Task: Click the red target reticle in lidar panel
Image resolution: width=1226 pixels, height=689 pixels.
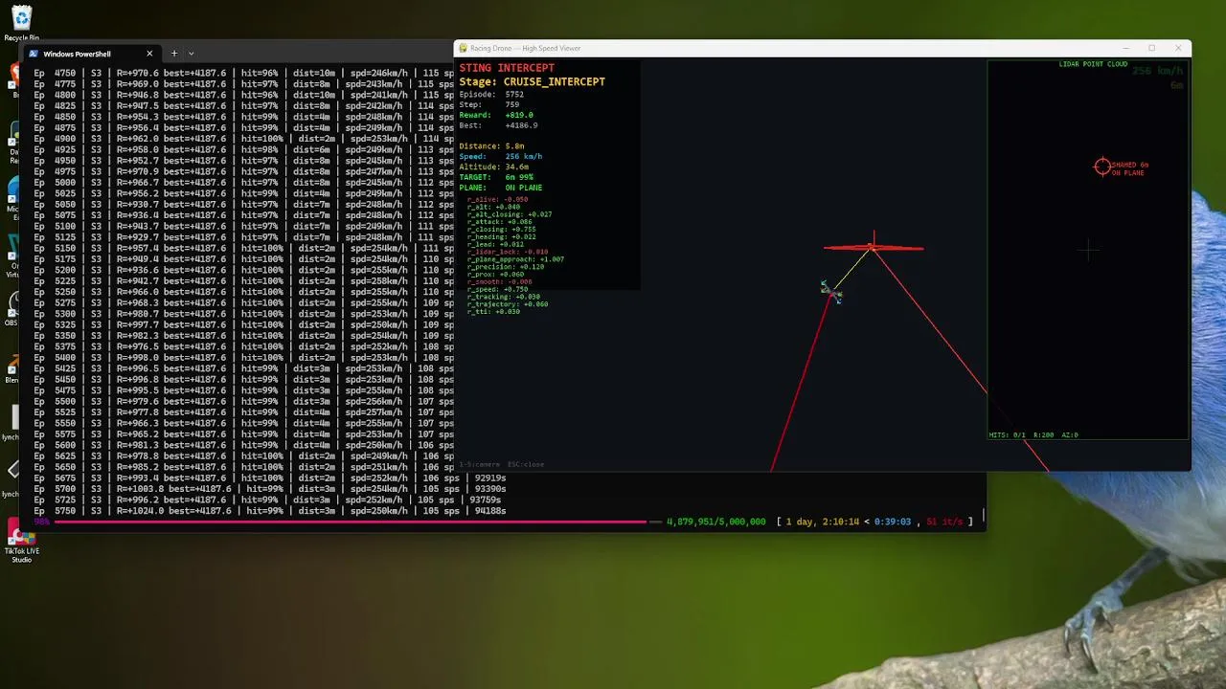Action: point(1102,167)
